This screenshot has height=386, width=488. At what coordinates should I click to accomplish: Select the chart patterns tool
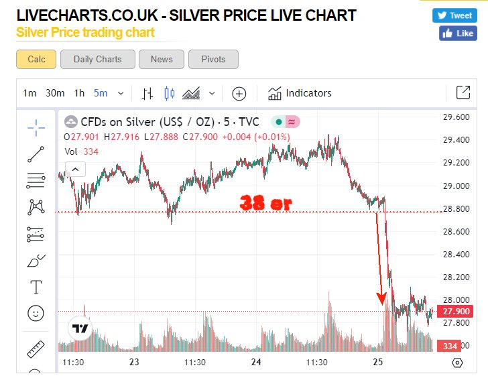pos(36,207)
